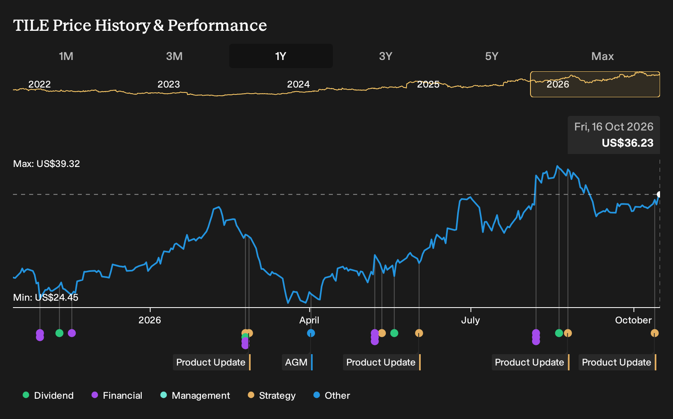Image resolution: width=673 pixels, height=419 pixels.
Task: Show the Max price history range
Action: tap(603, 56)
